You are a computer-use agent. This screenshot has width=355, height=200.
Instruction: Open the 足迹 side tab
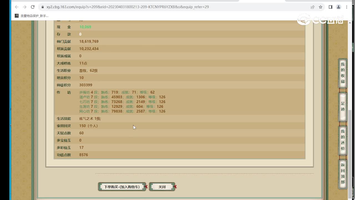343,107
